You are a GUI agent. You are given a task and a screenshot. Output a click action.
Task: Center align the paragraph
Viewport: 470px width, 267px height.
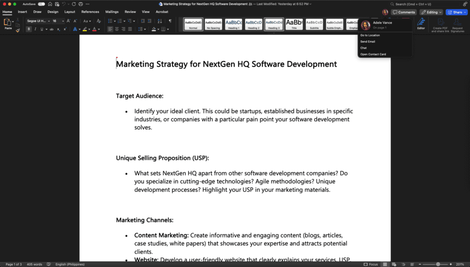[117, 29]
